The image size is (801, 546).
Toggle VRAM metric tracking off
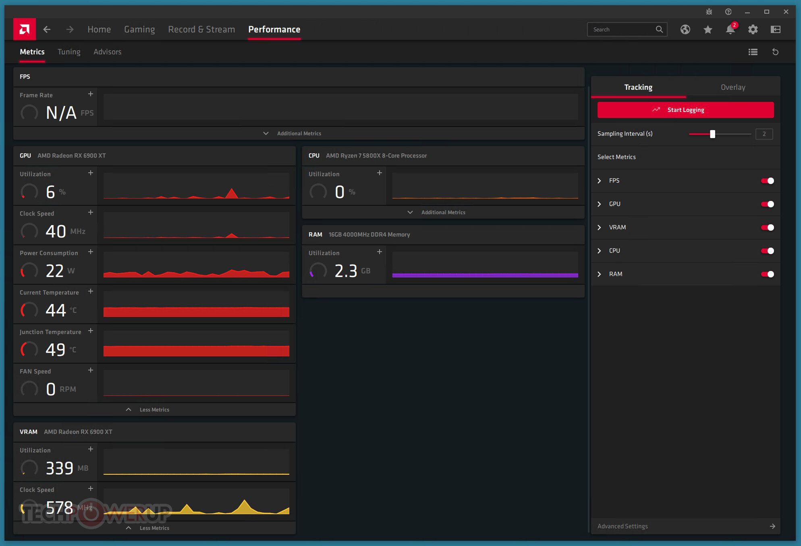click(x=768, y=227)
